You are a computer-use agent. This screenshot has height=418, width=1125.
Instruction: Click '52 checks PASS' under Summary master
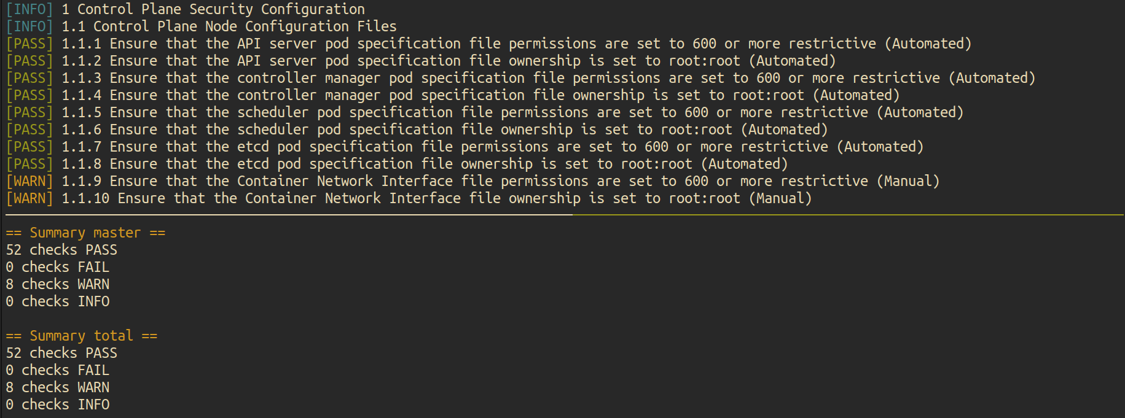click(x=61, y=250)
